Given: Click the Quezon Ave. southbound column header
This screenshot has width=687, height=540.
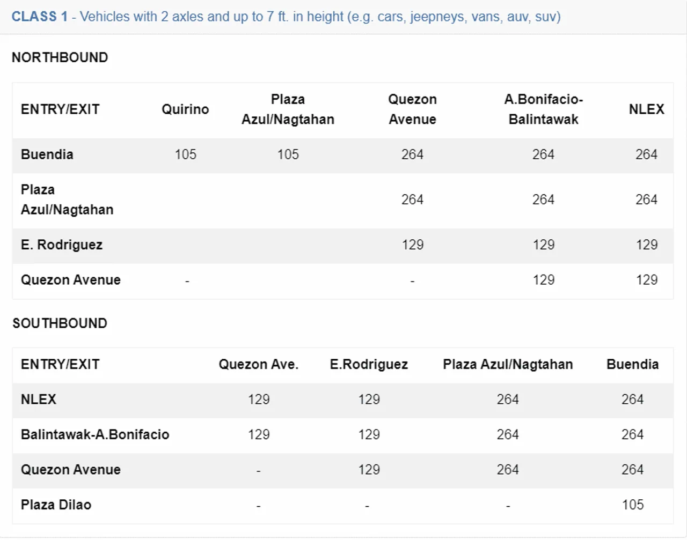Looking at the screenshot, I should click(x=259, y=365).
